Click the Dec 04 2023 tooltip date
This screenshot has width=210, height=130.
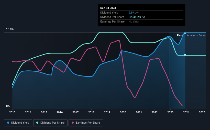[108, 8]
